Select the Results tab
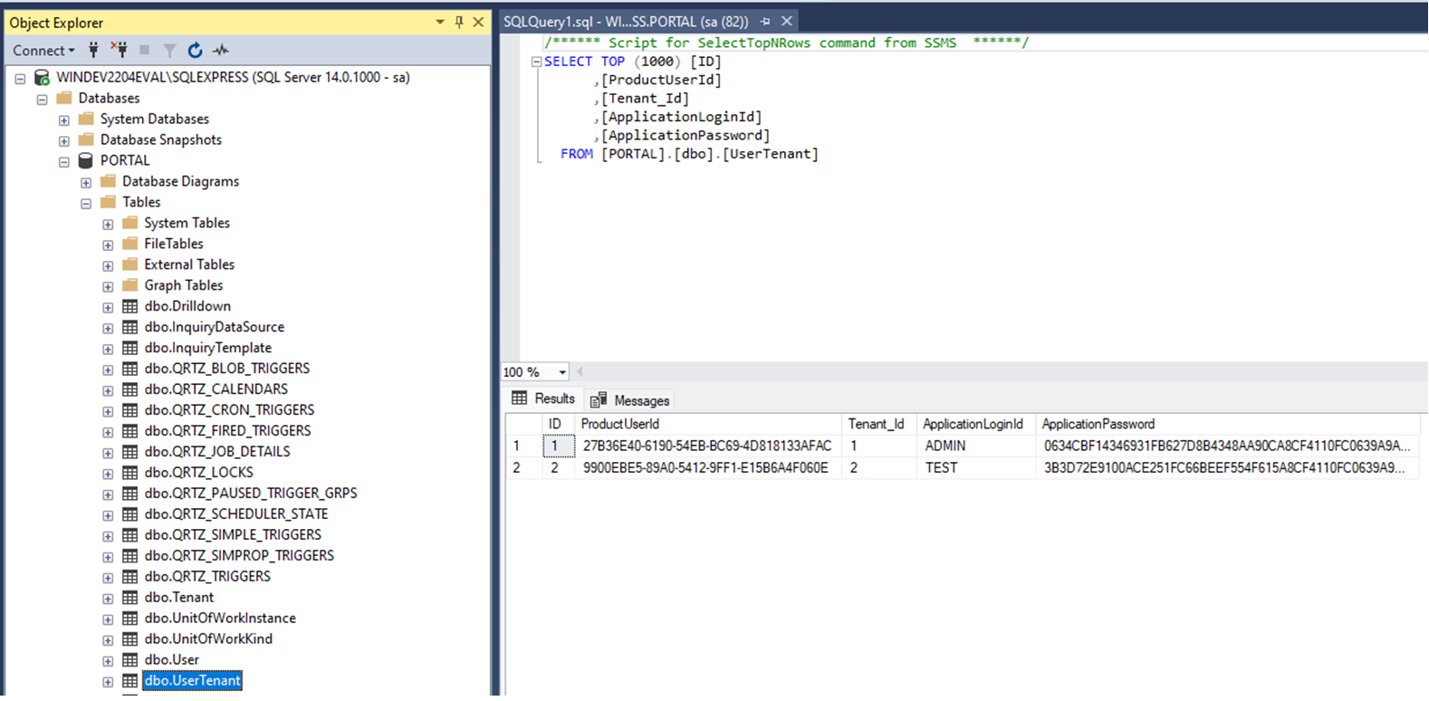Screen dimensions: 1429x701 point(544,399)
